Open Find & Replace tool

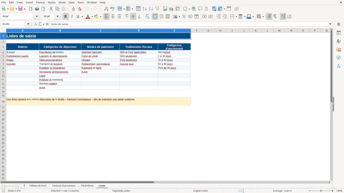106,9
